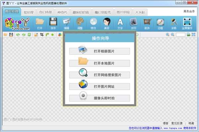The width and height of the screenshot is (199, 132).
Task: Click the 打开本地图片 open local image button
Action: point(99,63)
